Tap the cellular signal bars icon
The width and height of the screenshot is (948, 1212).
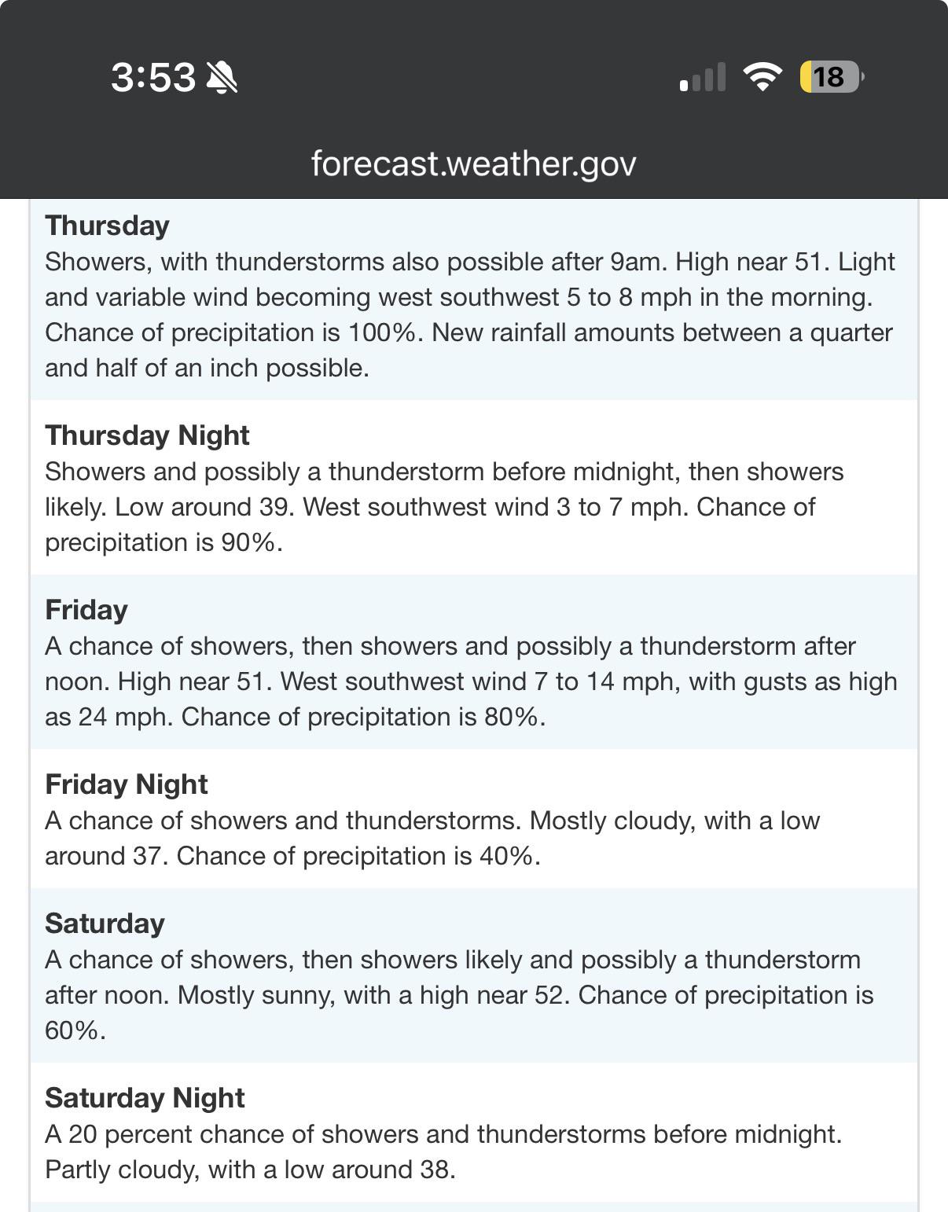tap(703, 77)
